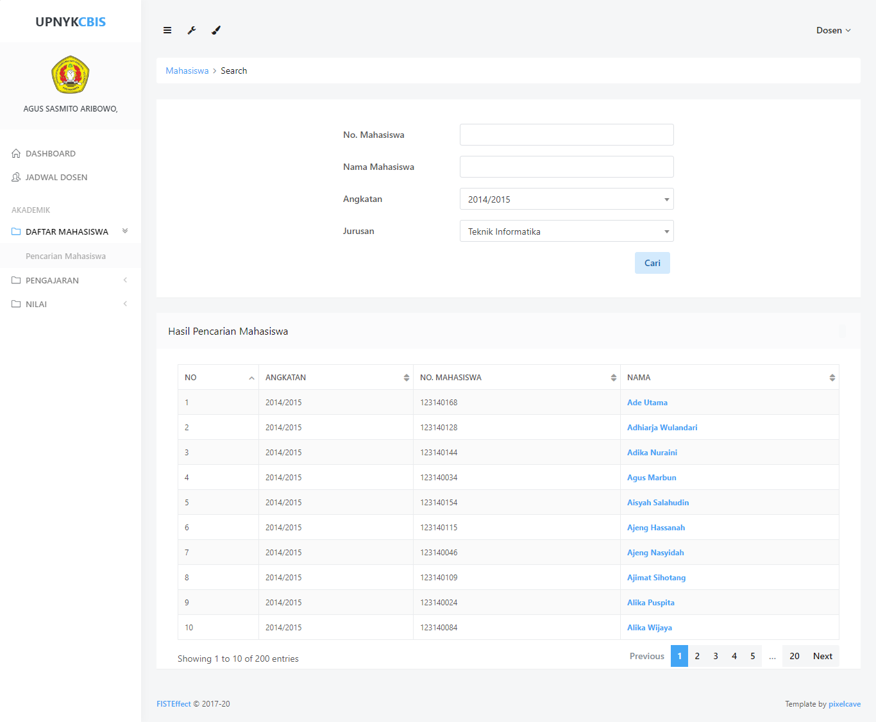
Task: Click the wrench settings icon
Action: tap(192, 30)
